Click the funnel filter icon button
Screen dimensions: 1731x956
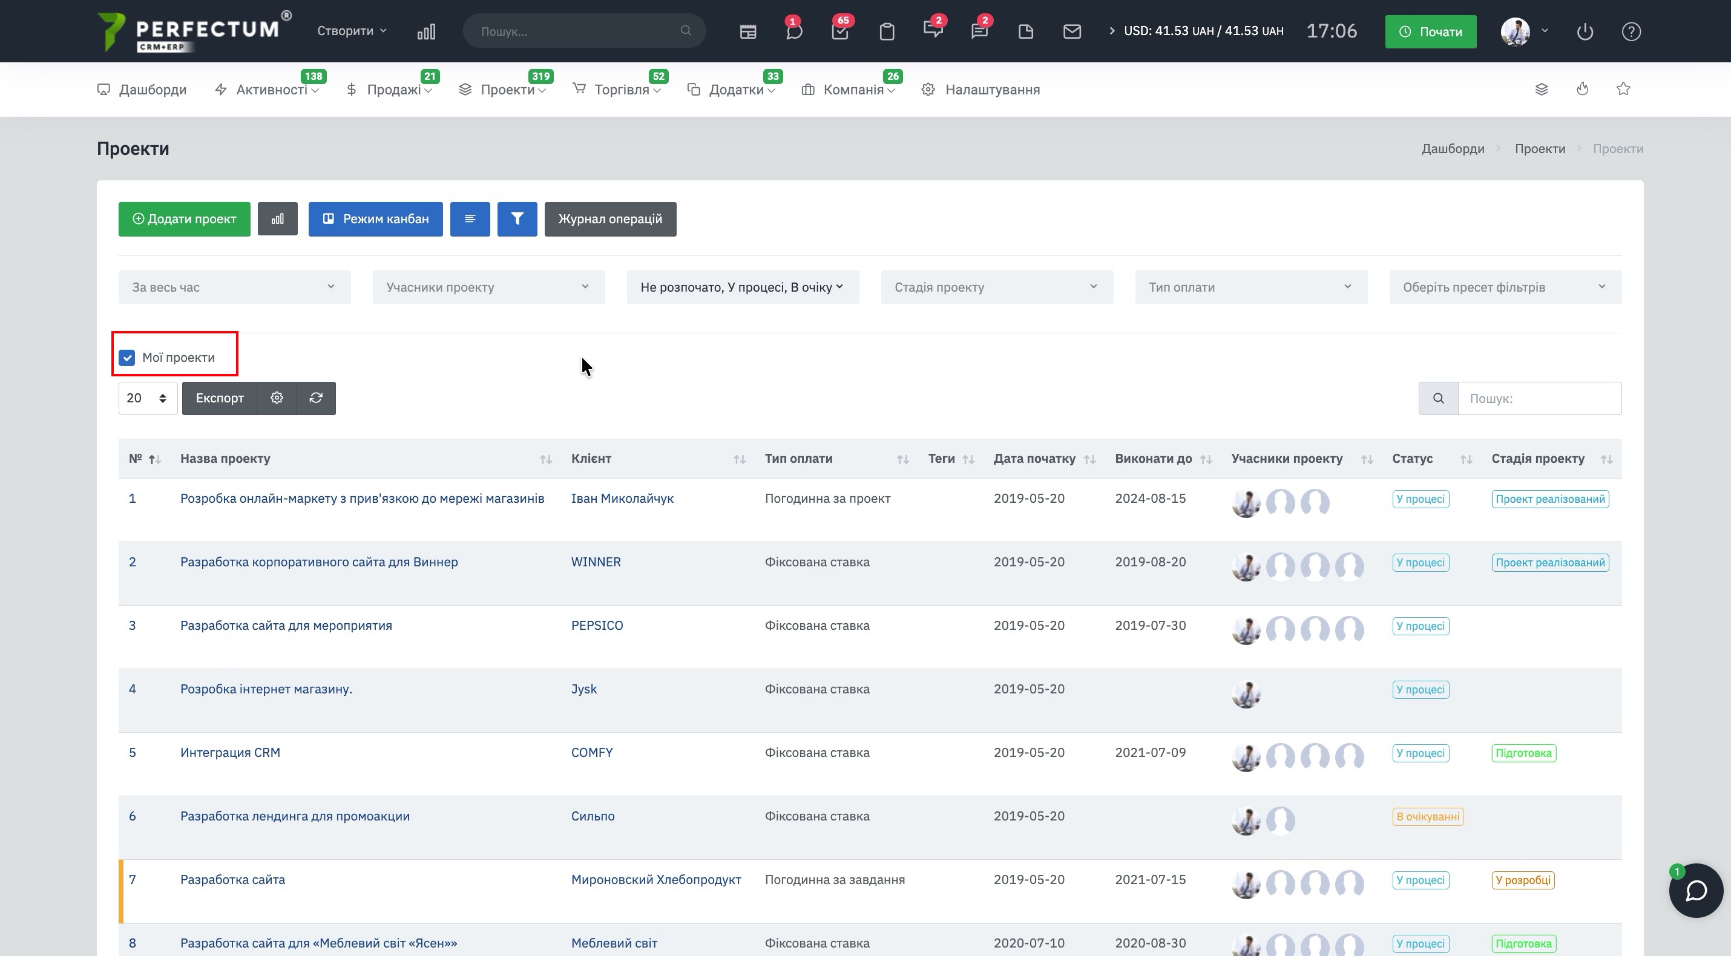tap(517, 219)
